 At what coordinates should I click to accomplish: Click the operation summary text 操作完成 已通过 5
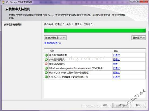click(x=68, y=25)
